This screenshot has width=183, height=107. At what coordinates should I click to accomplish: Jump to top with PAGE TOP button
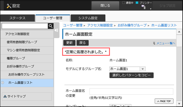pos(164,101)
